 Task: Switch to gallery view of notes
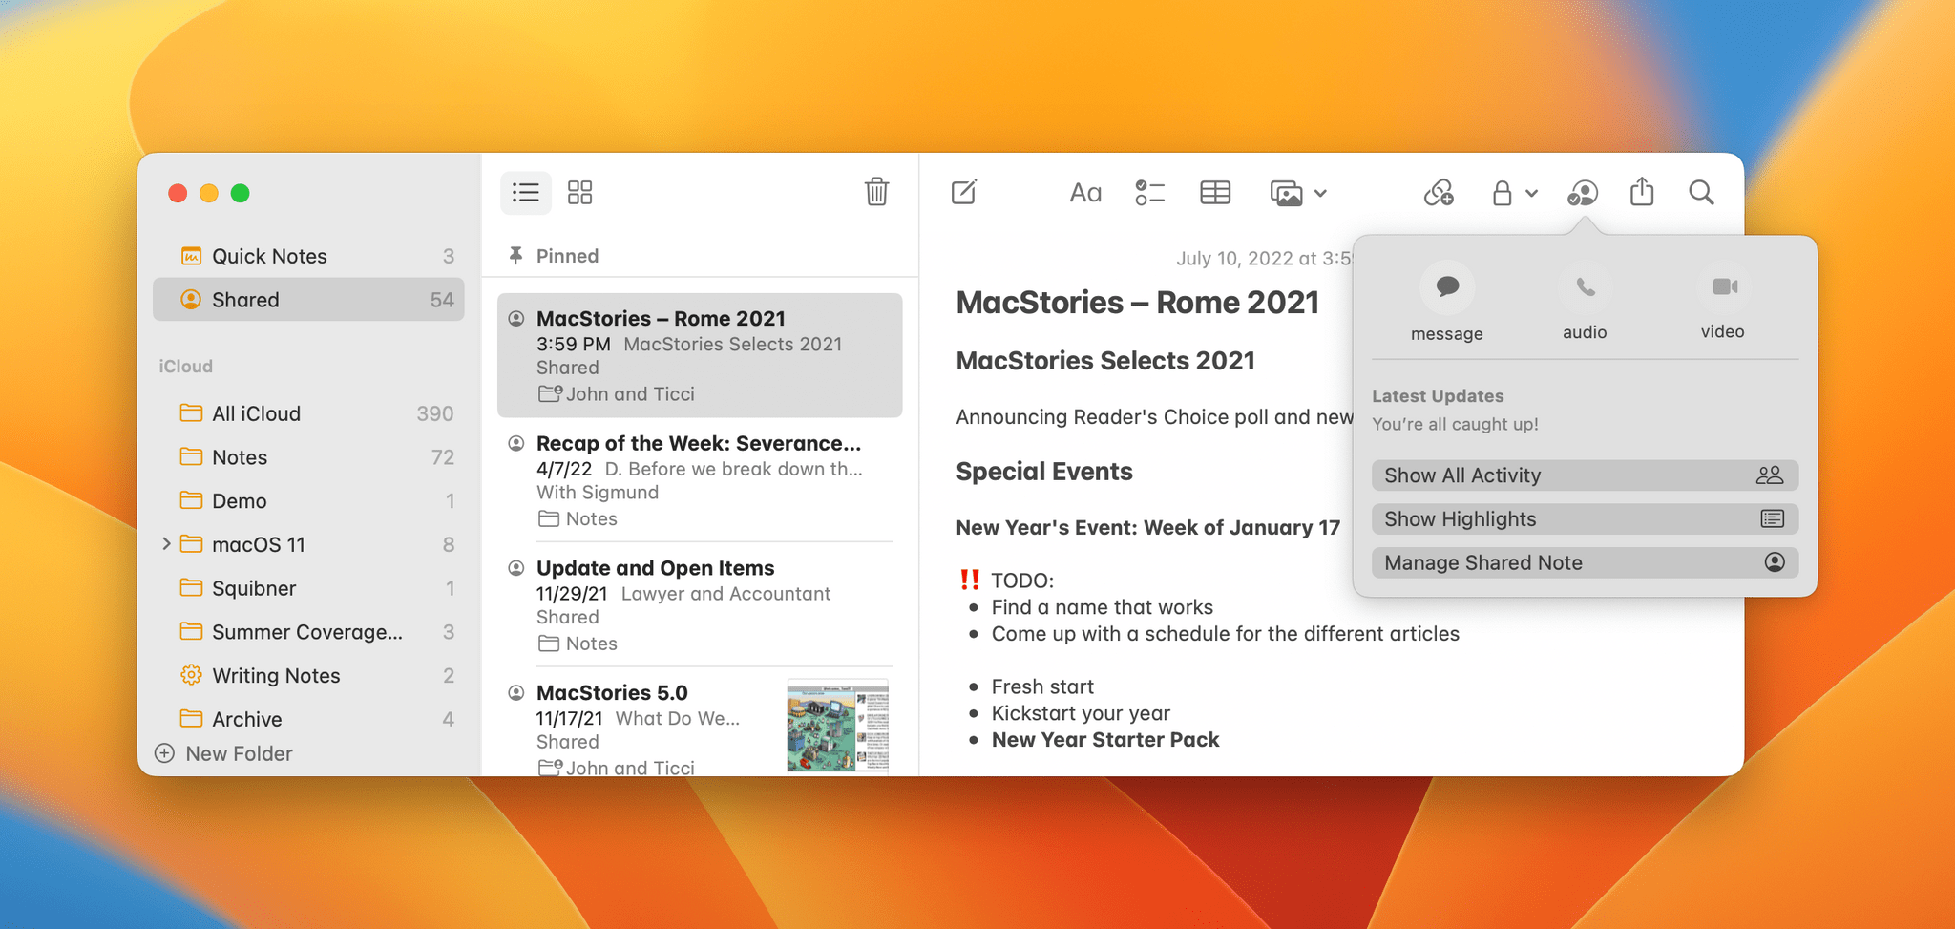(579, 193)
